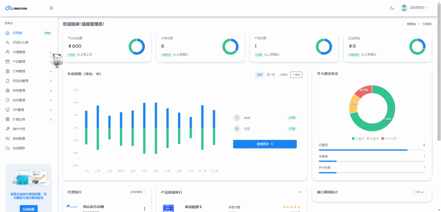Open 可视化大屏 in the sidebar

click(x=20, y=43)
